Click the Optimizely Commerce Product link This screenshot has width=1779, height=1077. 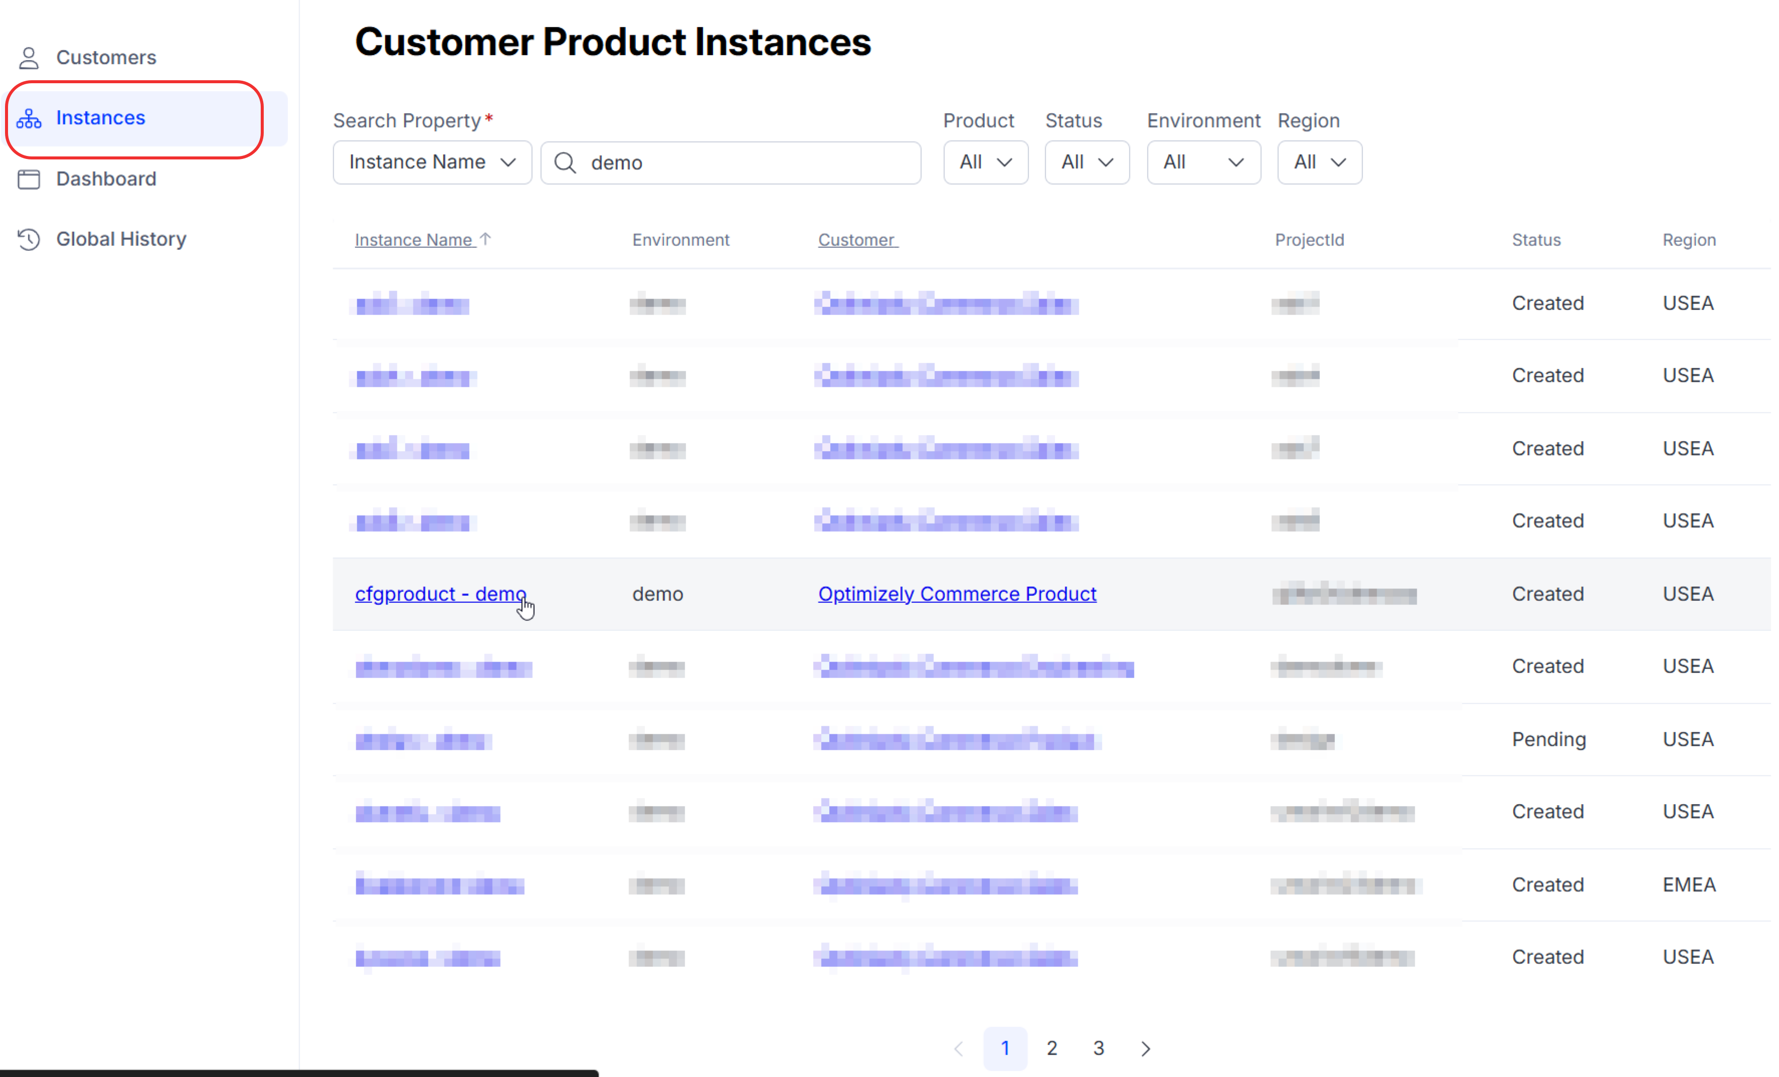[x=957, y=593]
